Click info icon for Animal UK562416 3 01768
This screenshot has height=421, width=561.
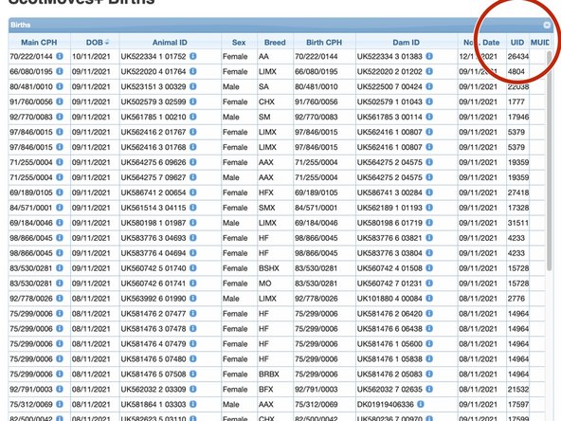pos(193,147)
